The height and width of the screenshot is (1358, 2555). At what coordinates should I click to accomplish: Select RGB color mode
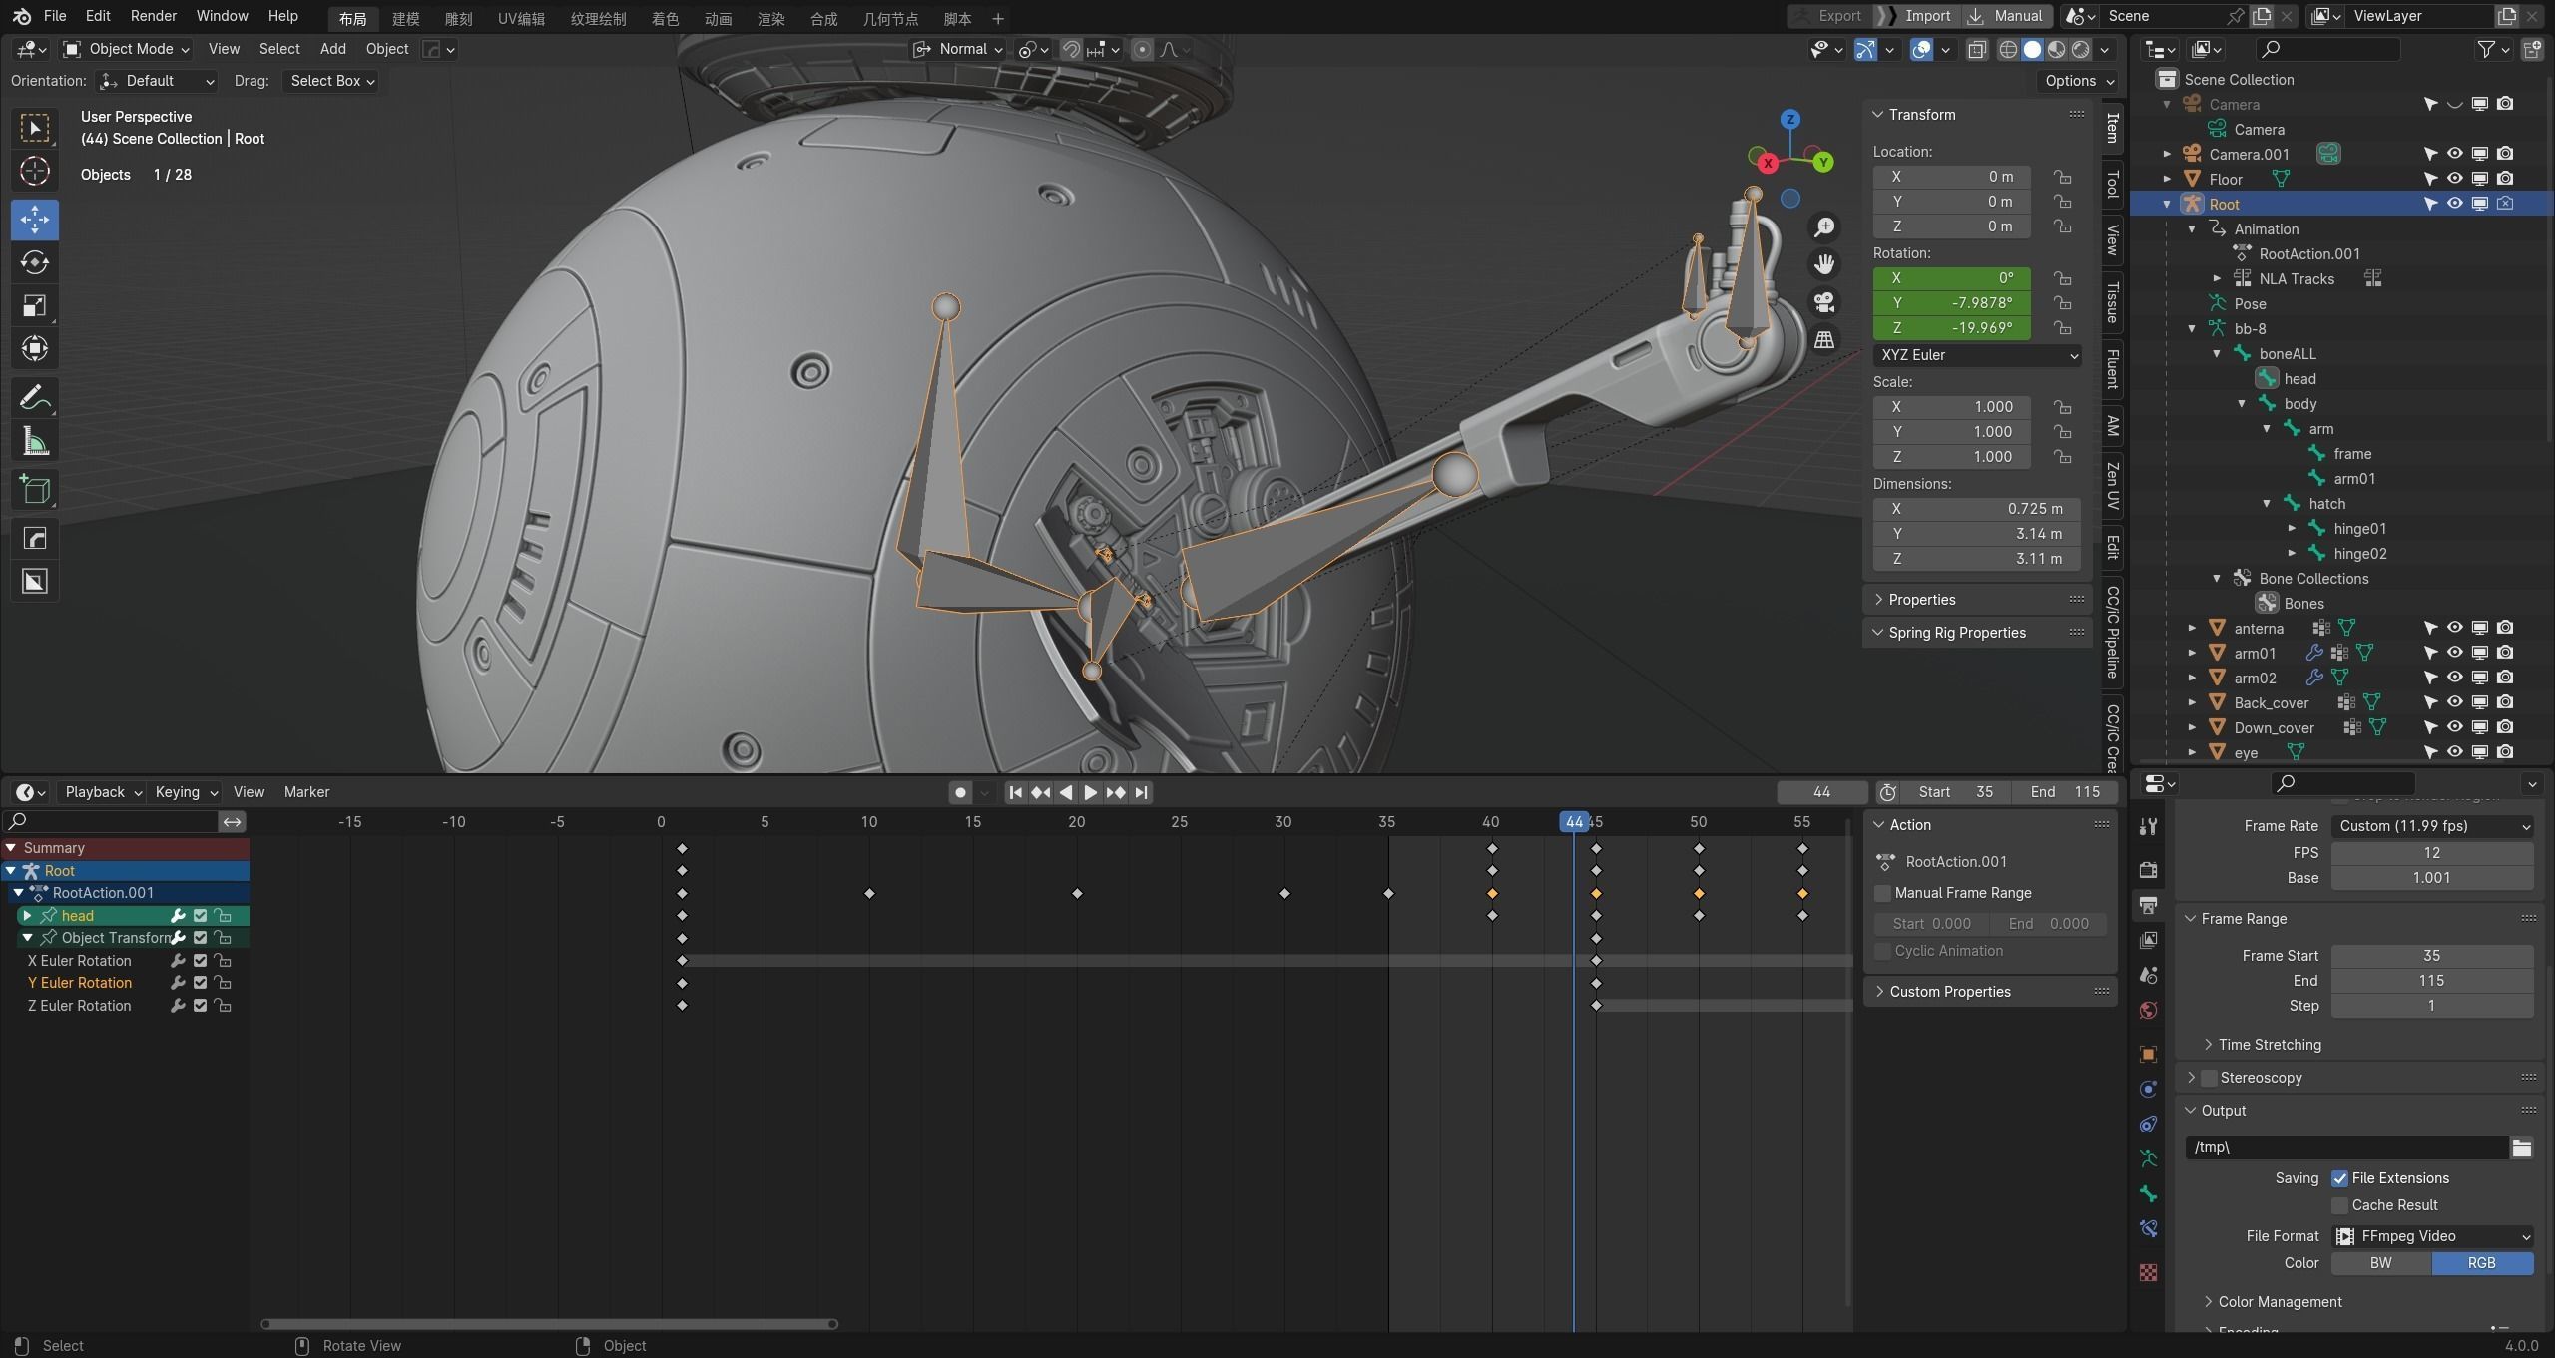pos(2482,1263)
